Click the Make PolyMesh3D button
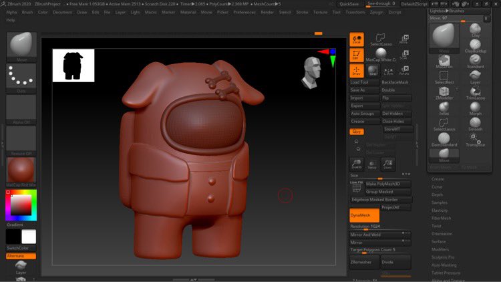 tap(387, 184)
